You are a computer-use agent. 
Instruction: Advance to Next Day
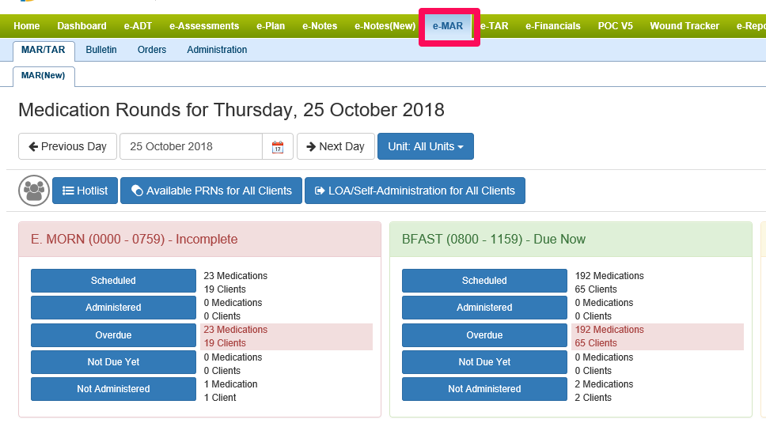[336, 146]
